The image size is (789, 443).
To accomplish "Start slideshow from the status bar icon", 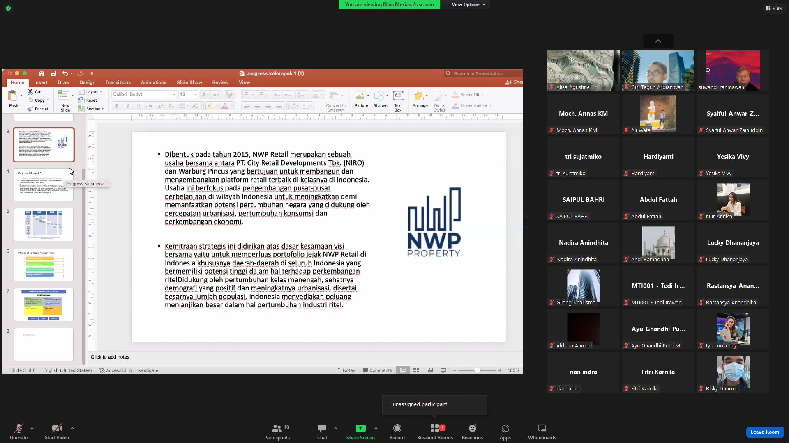I will [443, 370].
